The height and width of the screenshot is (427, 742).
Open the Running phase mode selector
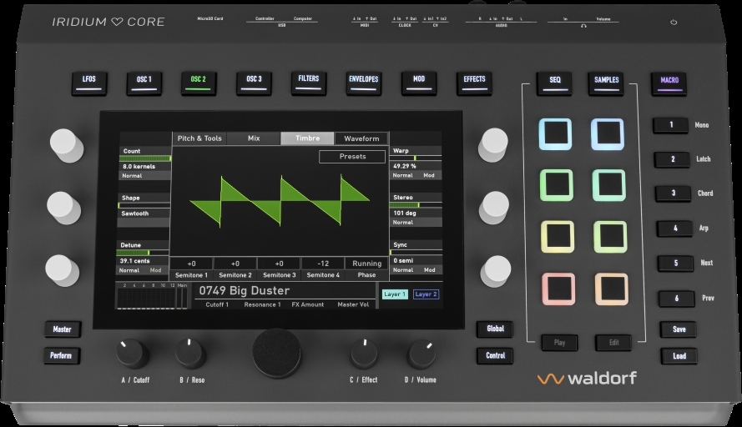point(366,264)
